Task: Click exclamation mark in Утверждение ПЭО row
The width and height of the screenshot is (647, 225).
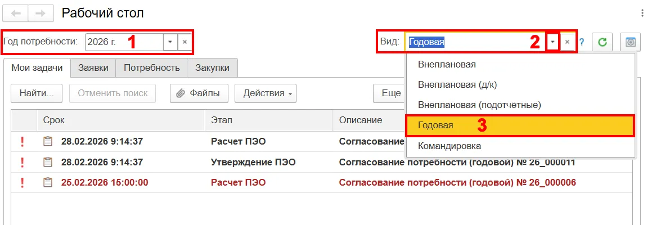Action: (x=23, y=162)
